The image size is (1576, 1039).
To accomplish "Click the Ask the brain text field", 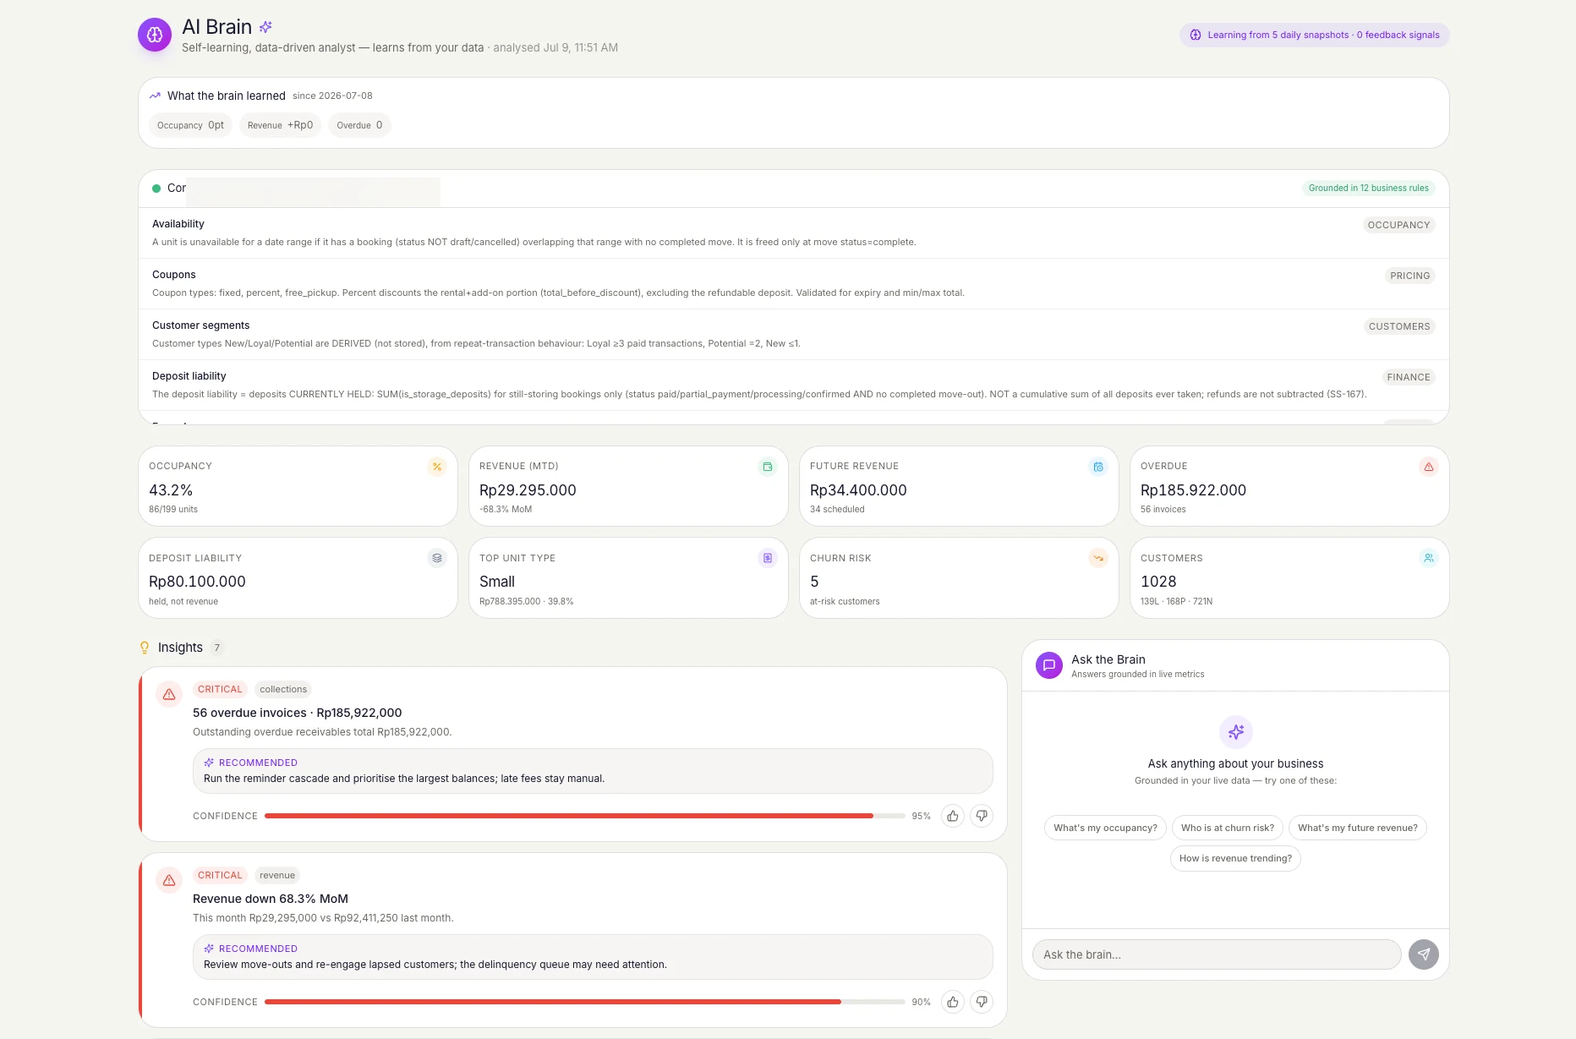I will click(x=1217, y=954).
